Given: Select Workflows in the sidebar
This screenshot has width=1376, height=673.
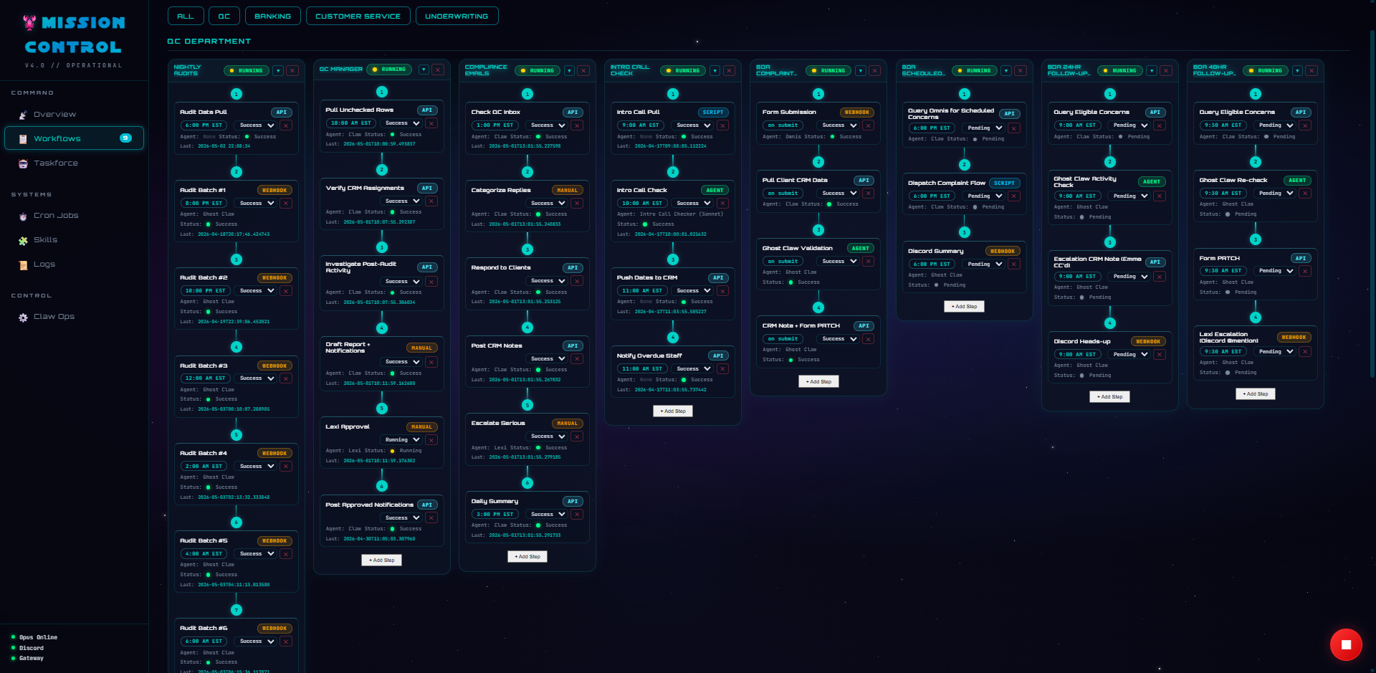Looking at the screenshot, I should pos(74,138).
